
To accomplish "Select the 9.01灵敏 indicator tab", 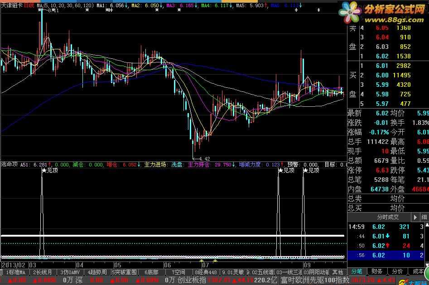I will (233, 272).
